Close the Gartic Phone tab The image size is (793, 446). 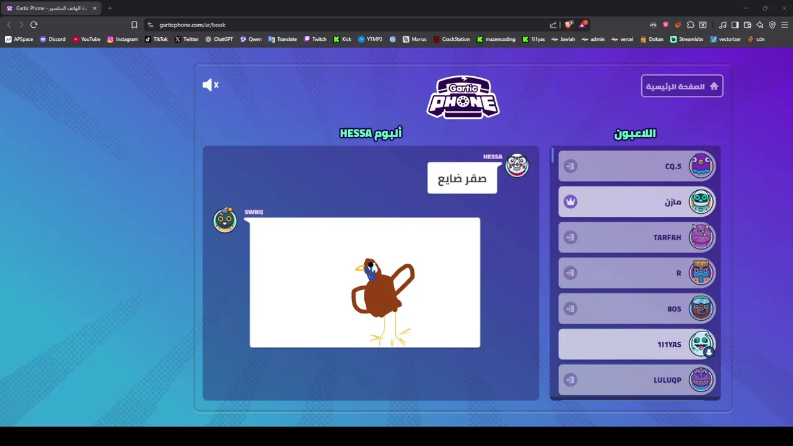tap(94, 8)
